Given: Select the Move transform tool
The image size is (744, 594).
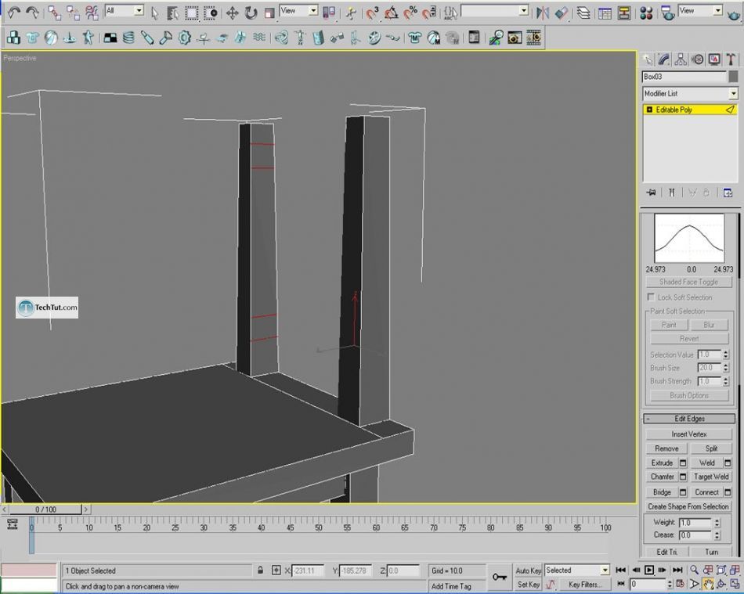Looking at the screenshot, I should (x=233, y=13).
